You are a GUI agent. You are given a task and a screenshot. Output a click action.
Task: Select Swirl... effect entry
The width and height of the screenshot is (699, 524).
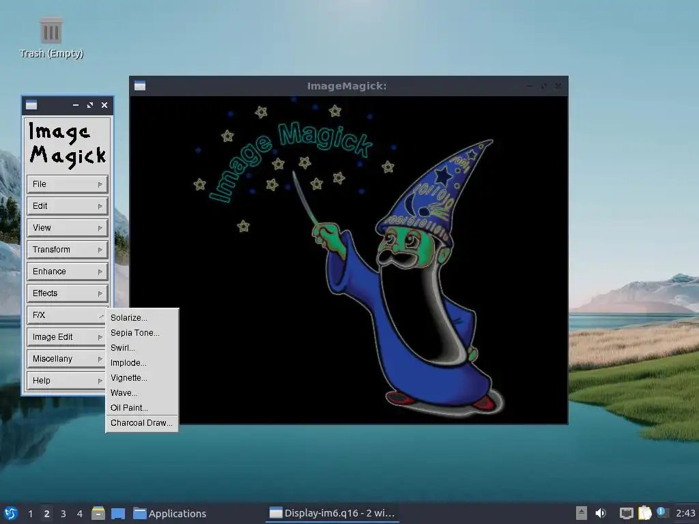pyautogui.click(x=142, y=348)
